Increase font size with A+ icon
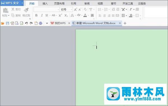 pos(75,9)
